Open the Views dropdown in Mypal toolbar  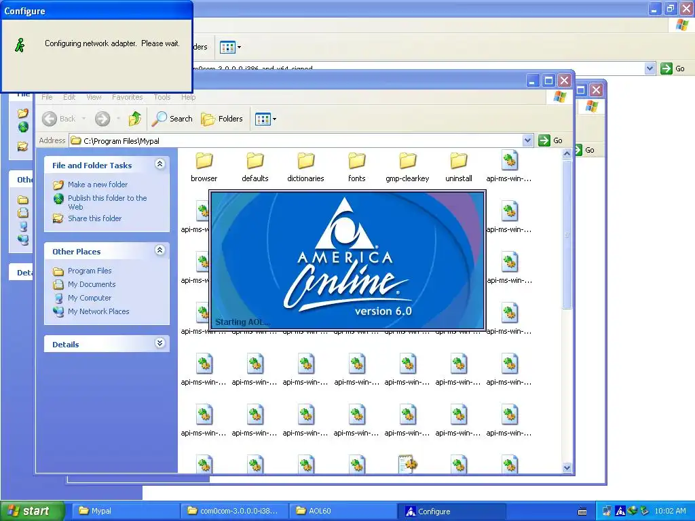tap(265, 119)
